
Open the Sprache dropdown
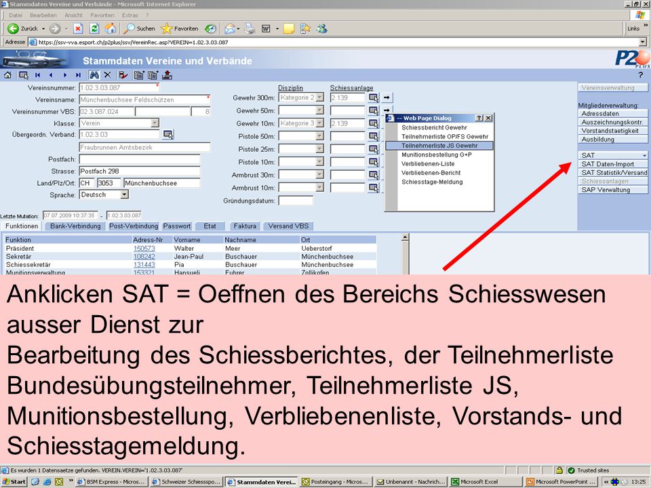click(124, 195)
